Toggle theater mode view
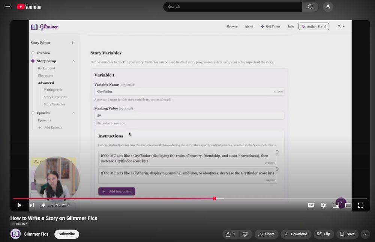 pos(348,205)
